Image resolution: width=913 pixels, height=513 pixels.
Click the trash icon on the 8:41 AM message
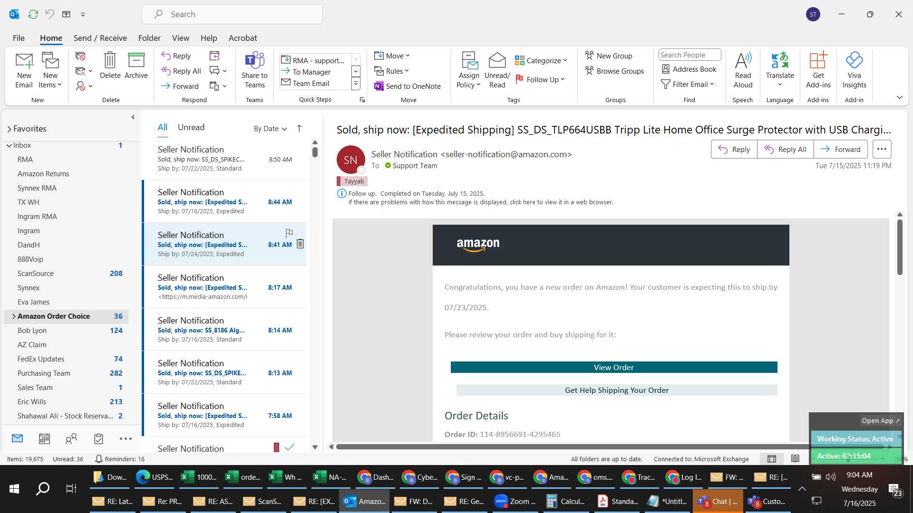tap(300, 244)
